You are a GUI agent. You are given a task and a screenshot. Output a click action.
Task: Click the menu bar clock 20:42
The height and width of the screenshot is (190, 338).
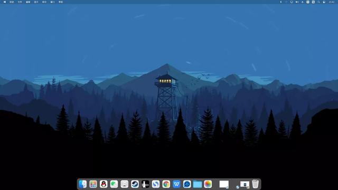pos(332,2)
